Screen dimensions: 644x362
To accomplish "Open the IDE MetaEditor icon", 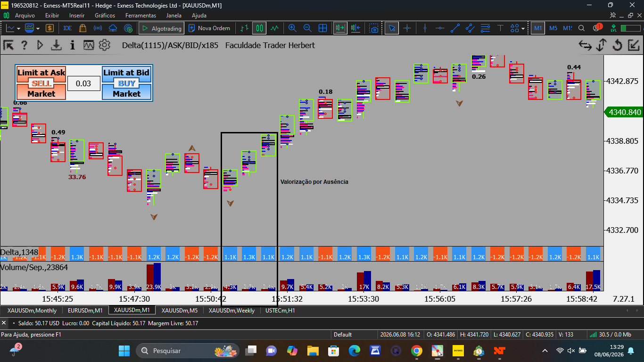I will point(67,28).
